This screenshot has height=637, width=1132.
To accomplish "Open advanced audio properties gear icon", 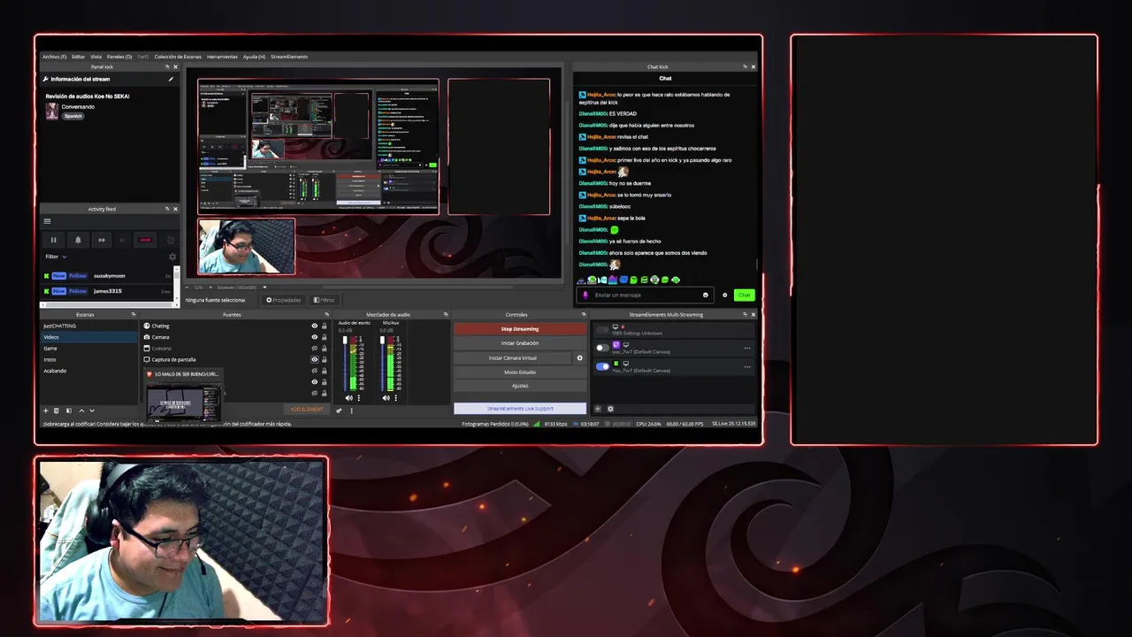I will [x=340, y=411].
